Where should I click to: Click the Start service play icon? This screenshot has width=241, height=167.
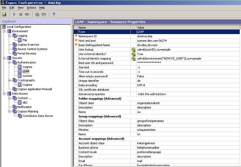click(14, 14)
